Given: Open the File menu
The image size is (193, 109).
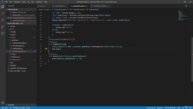Looking at the screenshot, I should click(x=6, y=2).
